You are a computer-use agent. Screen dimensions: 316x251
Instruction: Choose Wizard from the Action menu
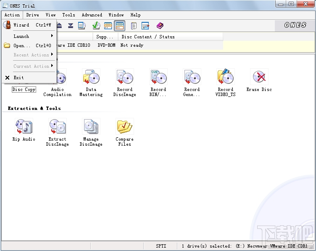[29, 25]
